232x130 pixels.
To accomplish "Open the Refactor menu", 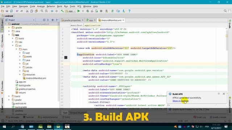I will (x=51, y=6).
